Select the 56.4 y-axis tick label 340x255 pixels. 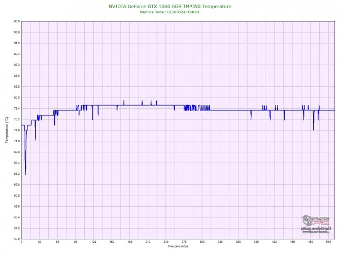(x=17, y=217)
